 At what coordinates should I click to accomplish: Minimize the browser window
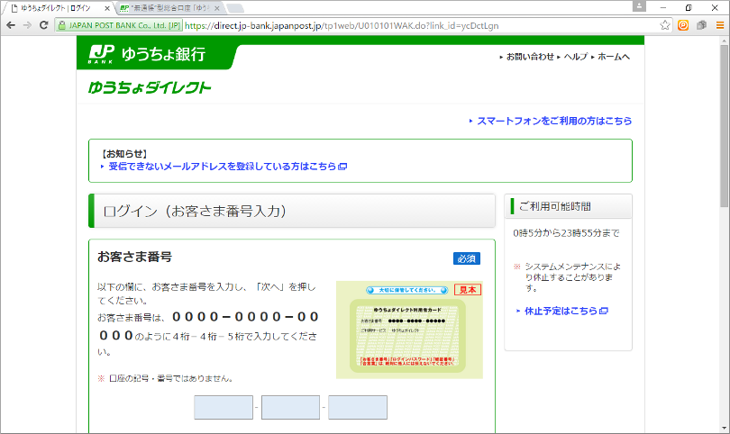(663, 7)
